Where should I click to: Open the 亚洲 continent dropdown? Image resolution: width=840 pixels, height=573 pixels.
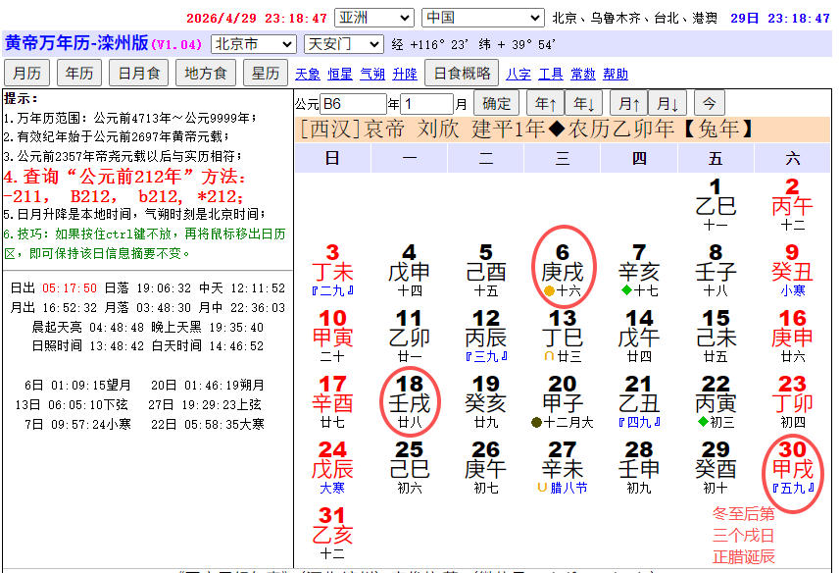(374, 18)
